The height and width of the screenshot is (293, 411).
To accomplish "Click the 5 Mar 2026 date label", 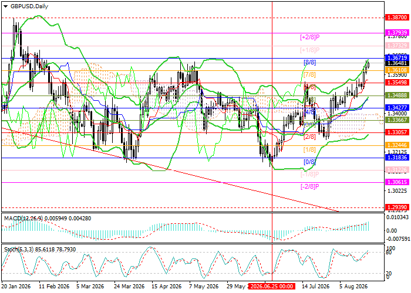I will click(x=90, y=286).
